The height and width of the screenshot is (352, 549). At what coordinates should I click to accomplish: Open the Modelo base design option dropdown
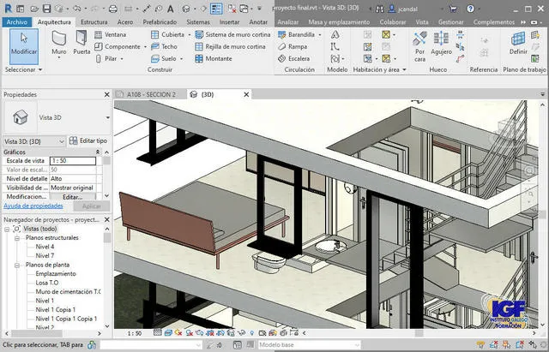click(309, 345)
